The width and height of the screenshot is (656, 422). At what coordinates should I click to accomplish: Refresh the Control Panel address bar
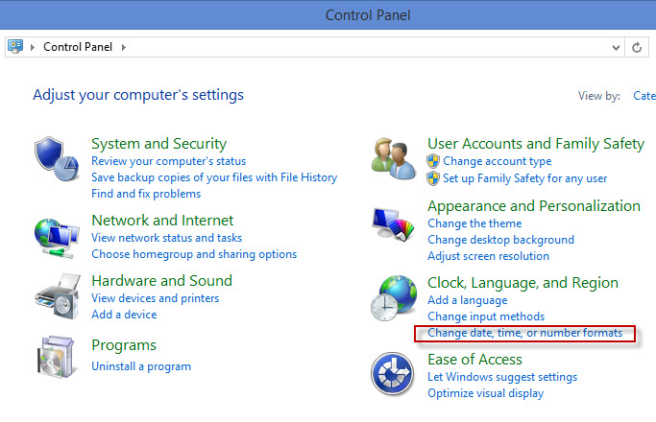[x=637, y=47]
